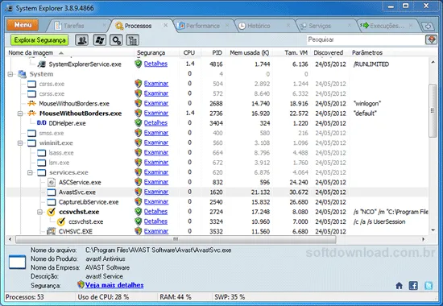Click green shield for DDHelper.exe
This screenshot has height=306, width=443.
(139, 123)
